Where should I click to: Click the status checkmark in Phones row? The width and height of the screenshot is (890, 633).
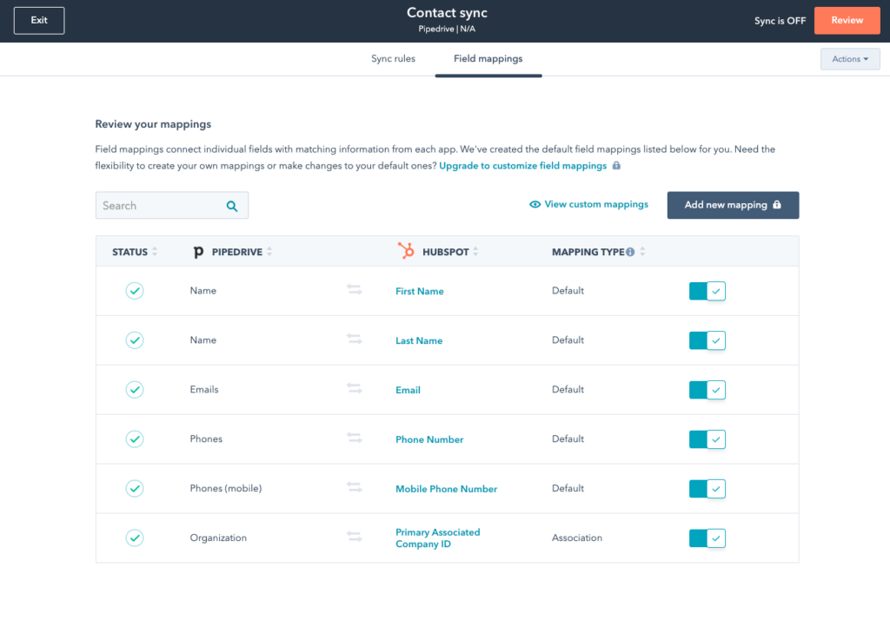point(135,439)
